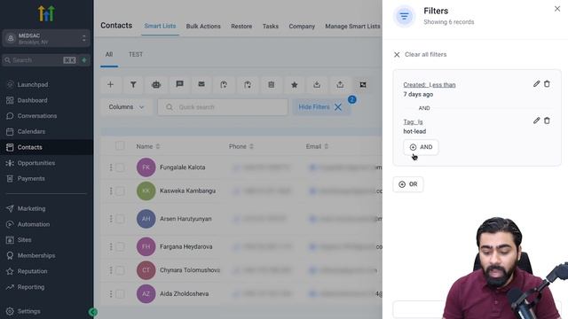Click Clear all filters
The height and width of the screenshot is (319, 568).
tap(420, 55)
